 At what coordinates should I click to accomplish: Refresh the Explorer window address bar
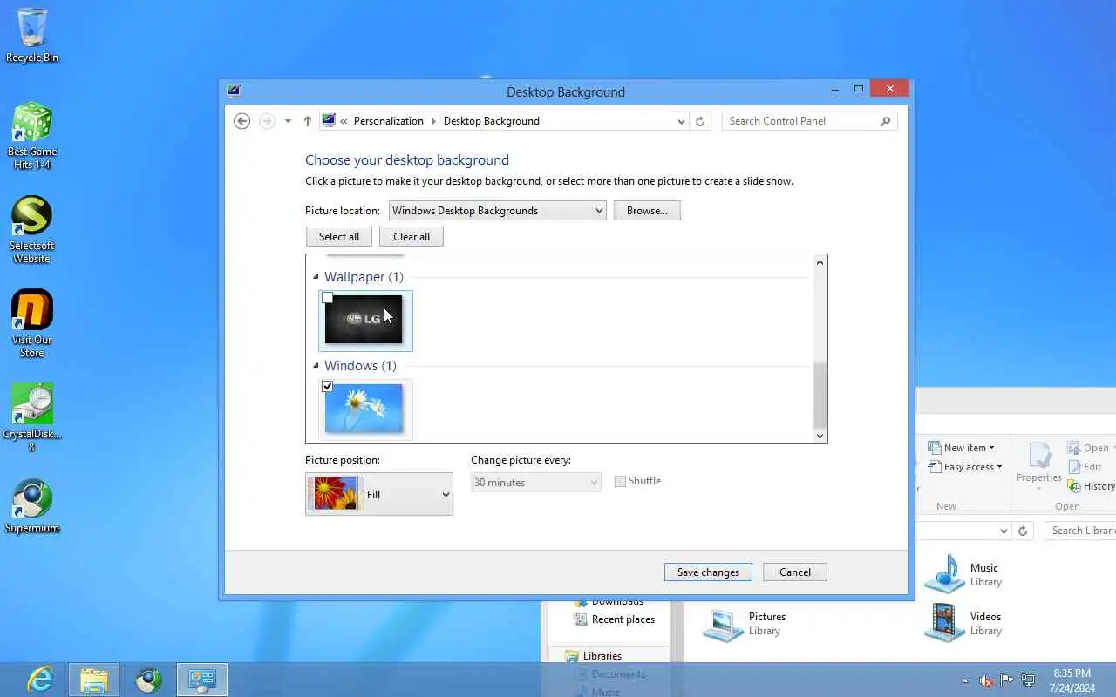point(1023,531)
